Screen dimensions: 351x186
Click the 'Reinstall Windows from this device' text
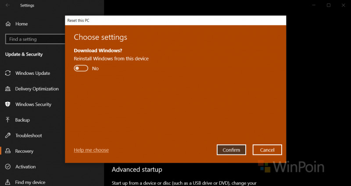pyautogui.click(x=111, y=59)
